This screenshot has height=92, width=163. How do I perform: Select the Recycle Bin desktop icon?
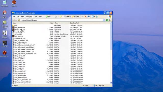click(5, 3)
